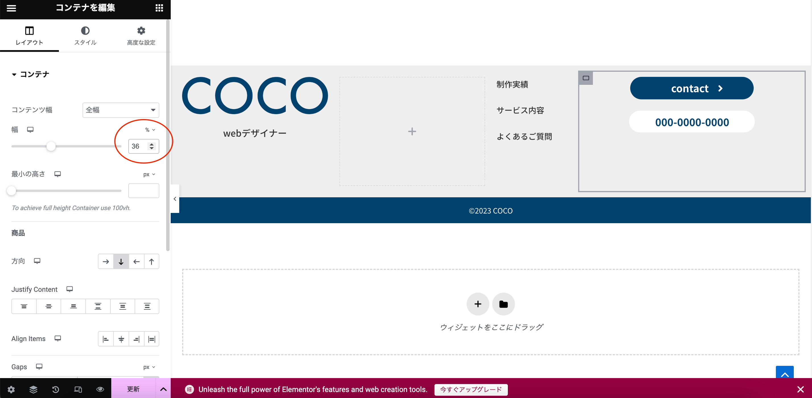Image resolution: width=812 pixels, height=398 pixels.
Task: Open the コンテンツ幅 dropdown
Action: [x=121, y=110]
